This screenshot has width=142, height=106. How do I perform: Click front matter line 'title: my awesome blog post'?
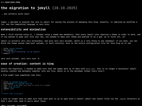15,82
